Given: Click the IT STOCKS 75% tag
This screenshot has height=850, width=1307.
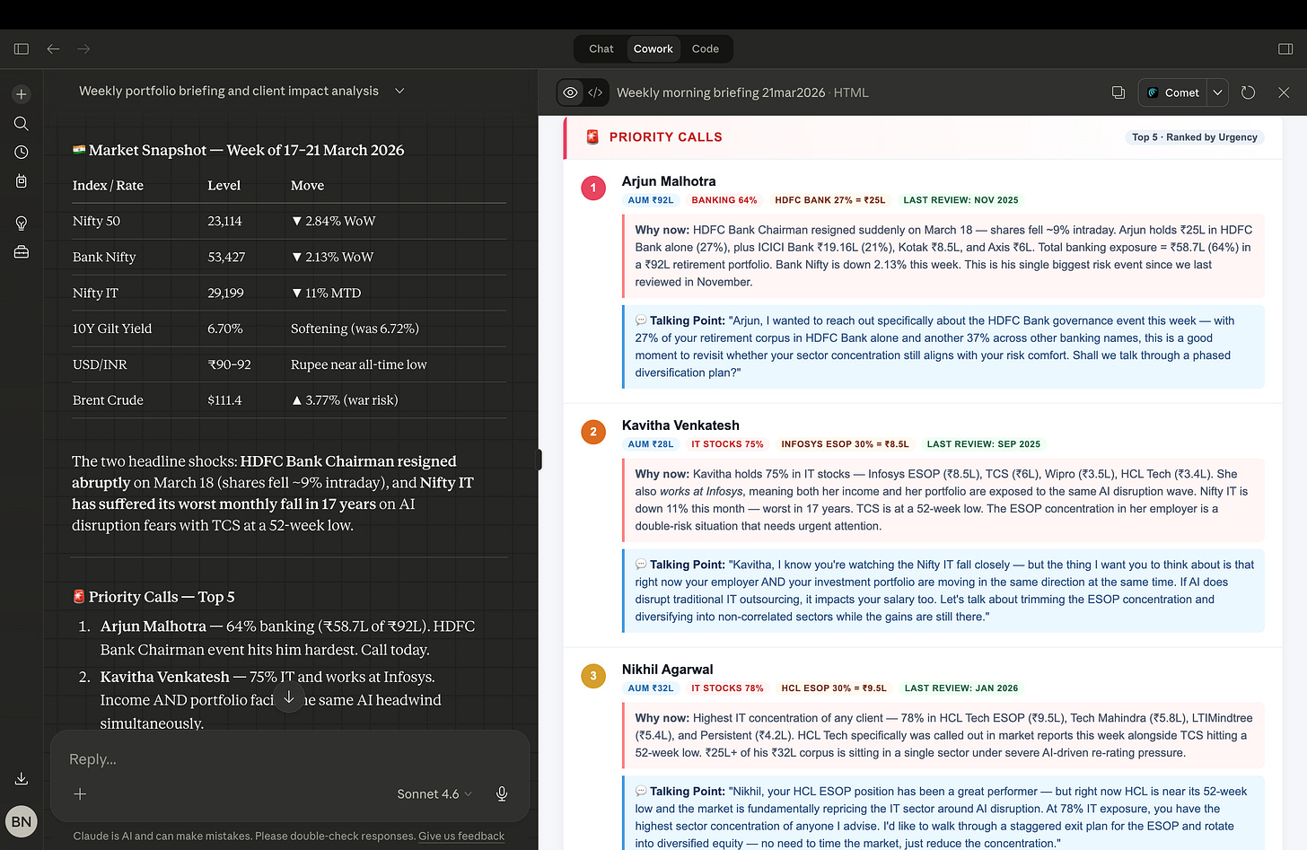Looking at the screenshot, I should [727, 444].
